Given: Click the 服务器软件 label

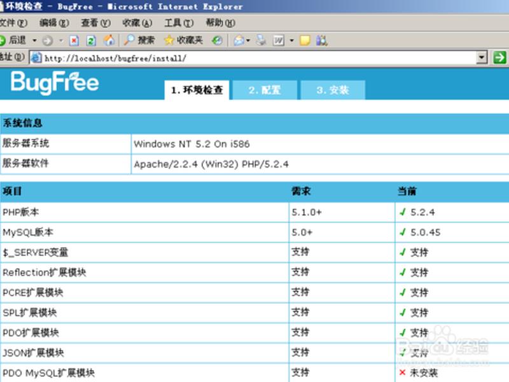Looking at the screenshot, I should click(x=25, y=163).
